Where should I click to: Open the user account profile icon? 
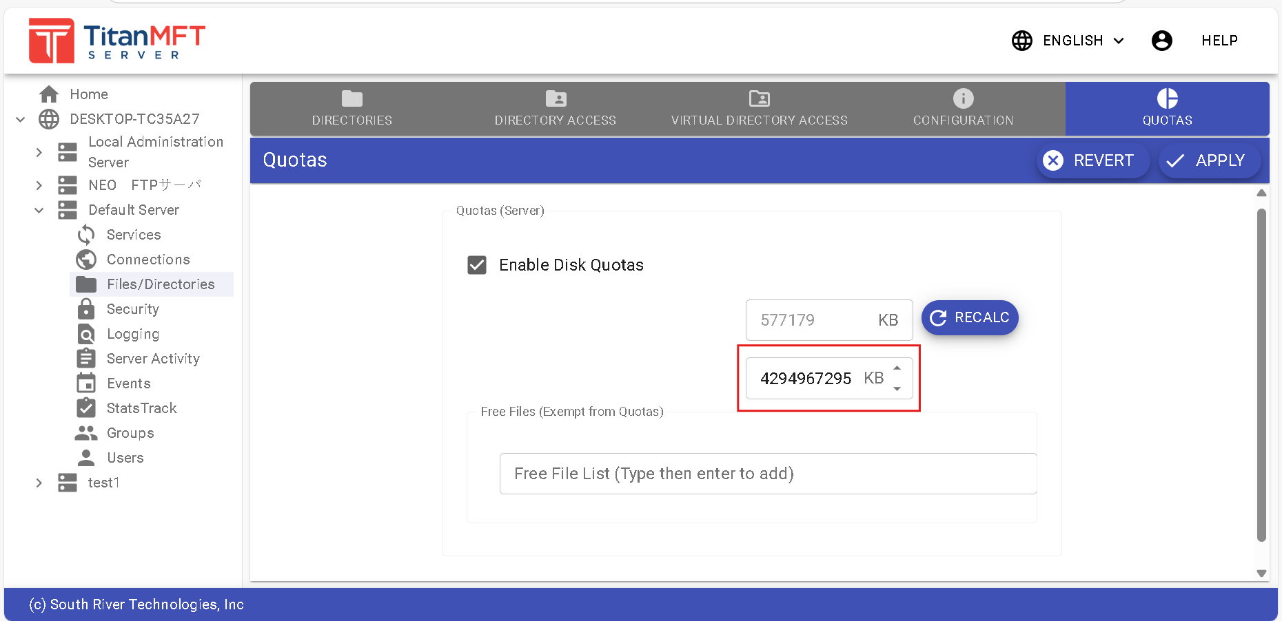1161,41
